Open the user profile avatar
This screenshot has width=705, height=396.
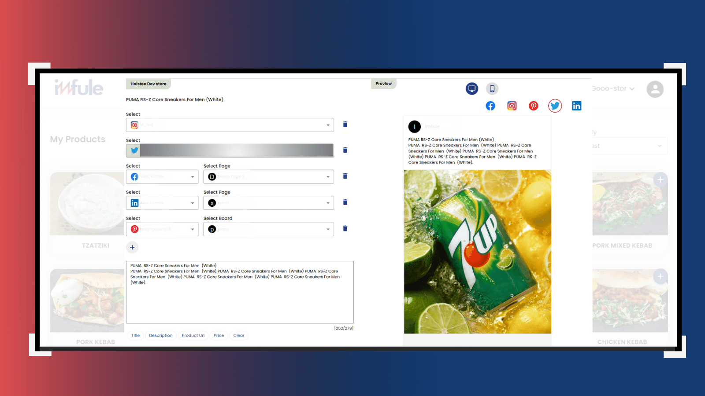click(655, 89)
